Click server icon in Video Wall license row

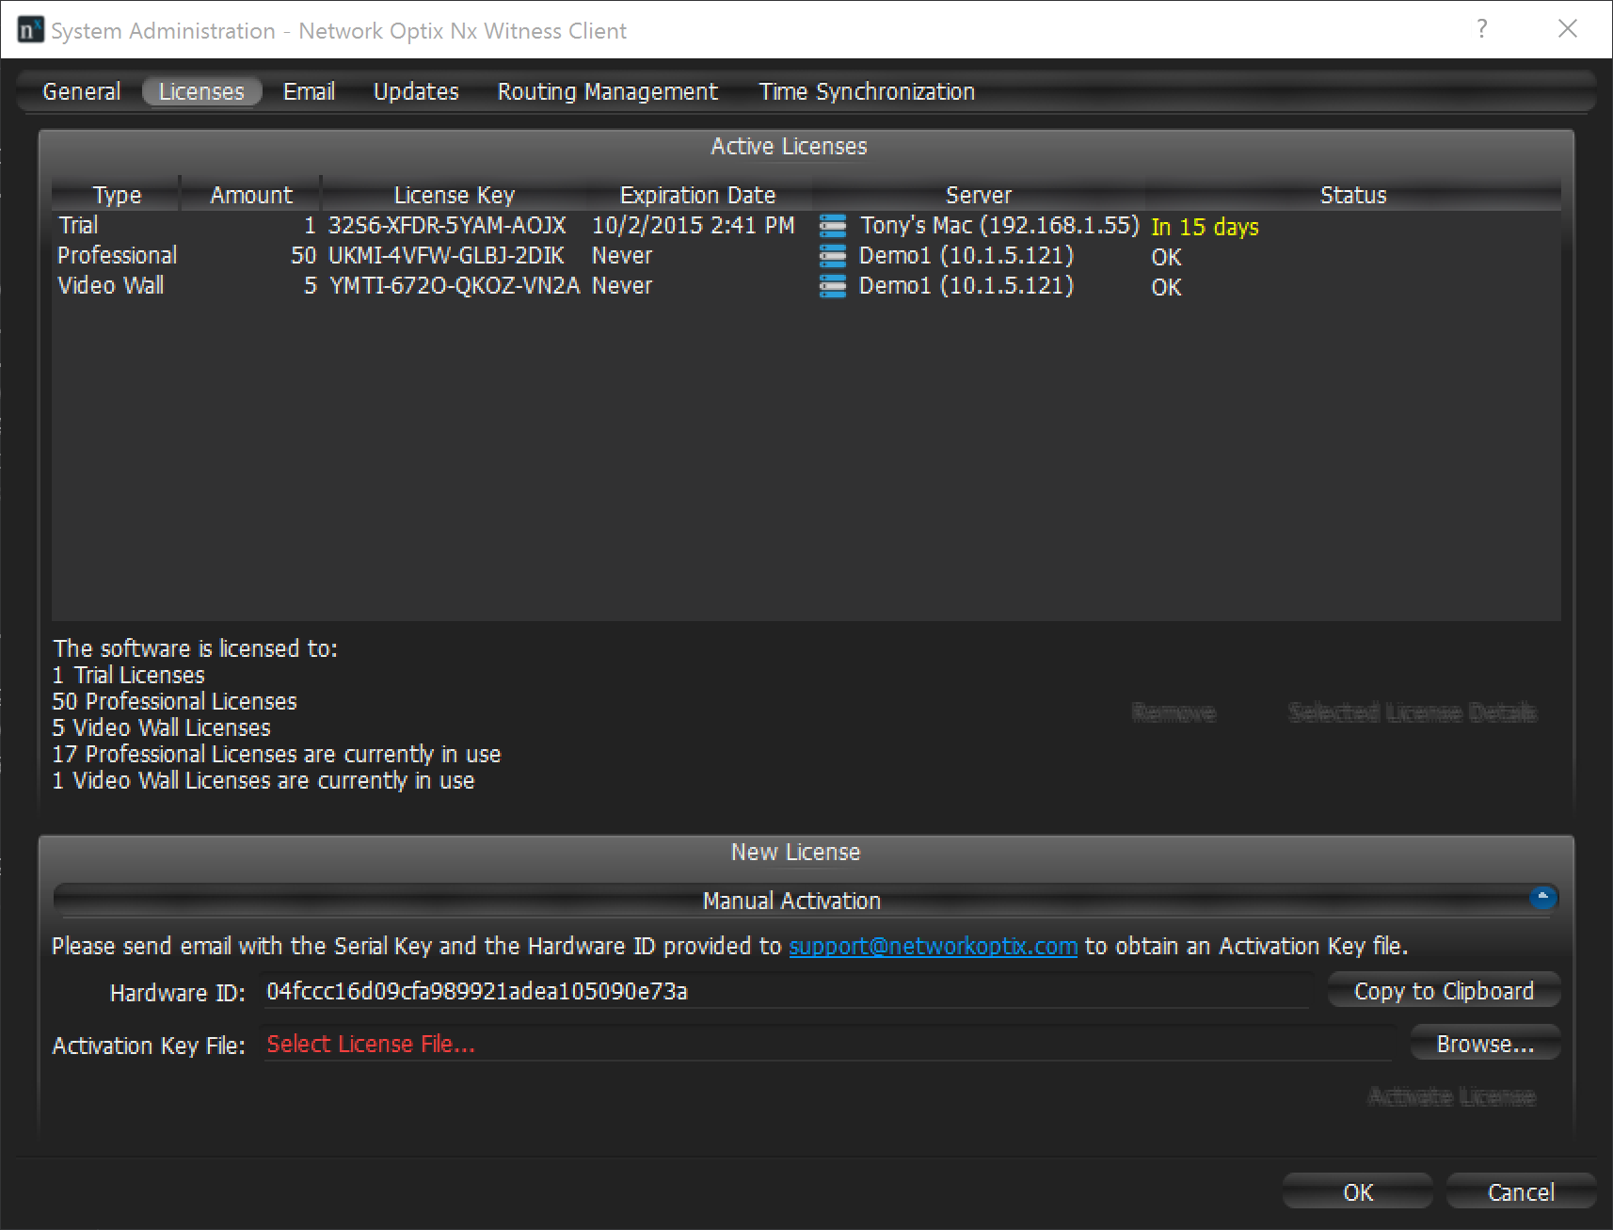[833, 286]
